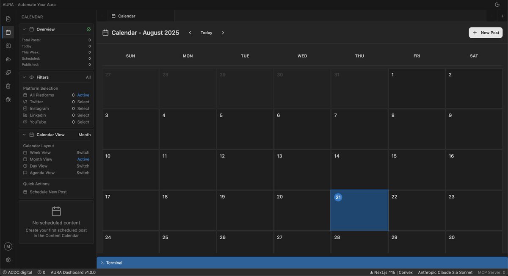Click the green check icon in Overview
Viewport: 508px width, 276px height.
(x=88, y=29)
